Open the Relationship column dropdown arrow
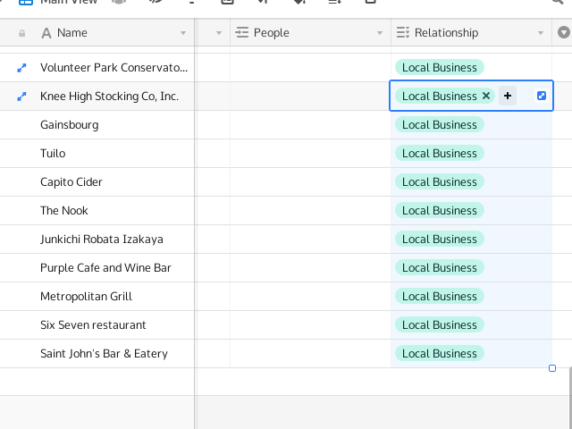 (x=541, y=33)
